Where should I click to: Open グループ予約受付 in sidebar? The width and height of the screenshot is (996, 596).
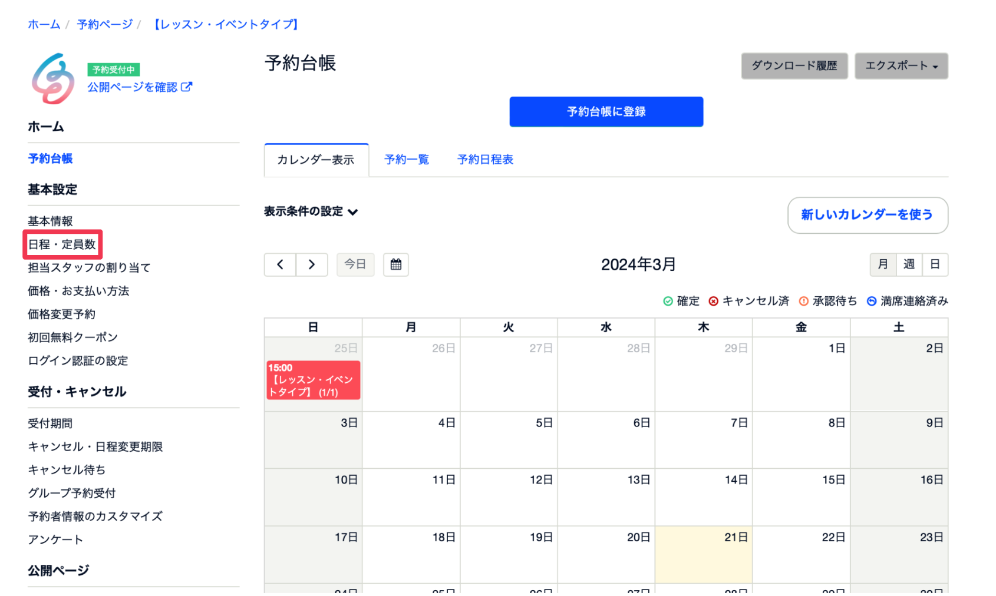pyautogui.click(x=72, y=494)
